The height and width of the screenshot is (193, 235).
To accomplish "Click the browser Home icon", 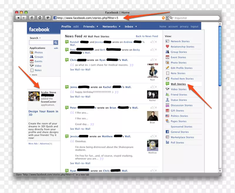I will 40,18.
